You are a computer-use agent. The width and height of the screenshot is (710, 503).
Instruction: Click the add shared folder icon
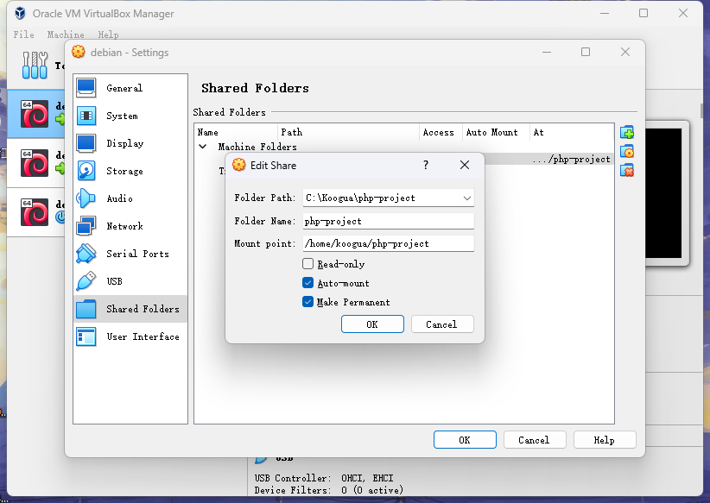click(627, 133)
